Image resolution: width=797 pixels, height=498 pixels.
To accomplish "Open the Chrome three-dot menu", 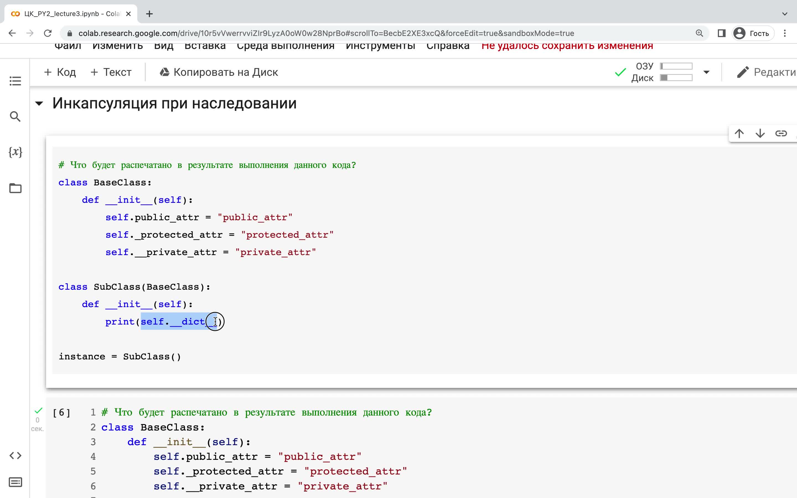I will point(785,33).
